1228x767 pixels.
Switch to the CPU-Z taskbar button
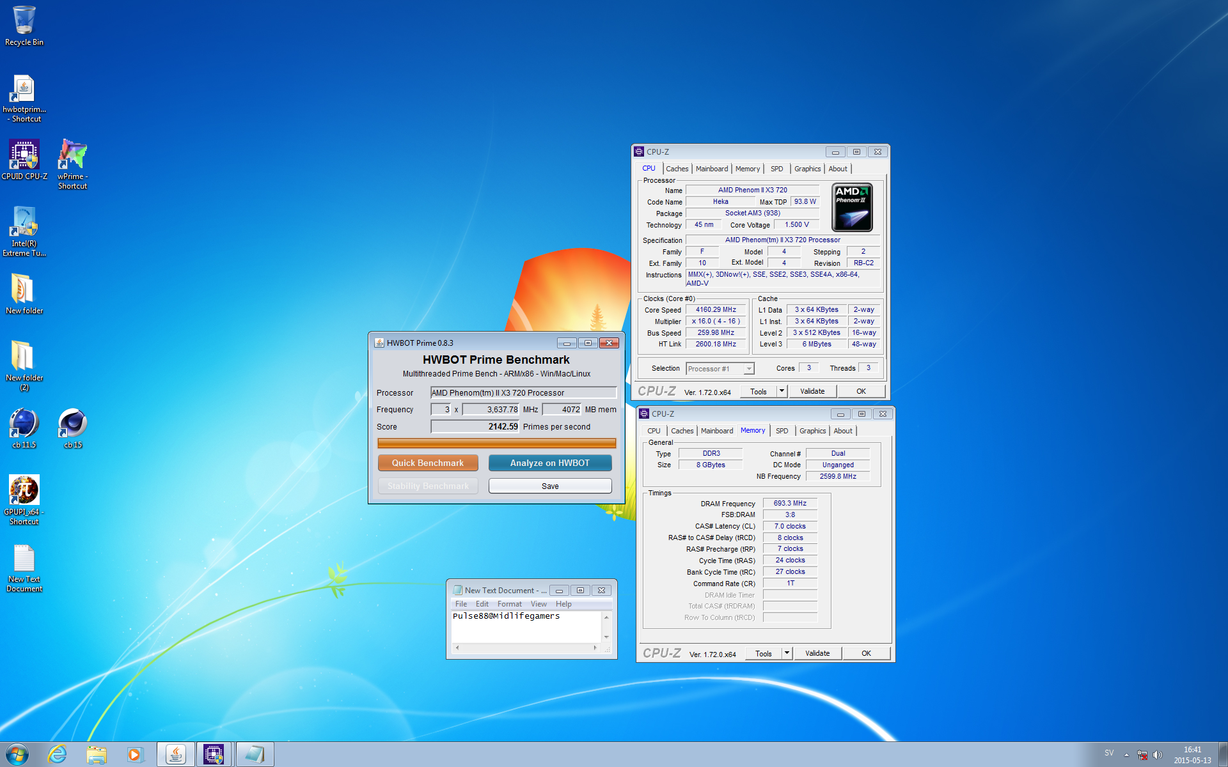tap(215, 754)
